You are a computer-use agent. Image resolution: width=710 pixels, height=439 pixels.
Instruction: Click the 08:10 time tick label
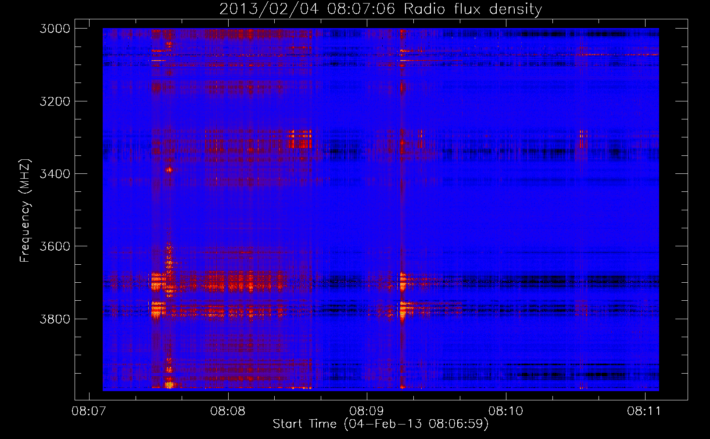tap(506, 411)
